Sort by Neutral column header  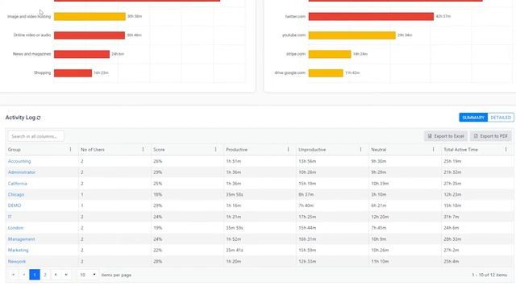pos(378,150)
